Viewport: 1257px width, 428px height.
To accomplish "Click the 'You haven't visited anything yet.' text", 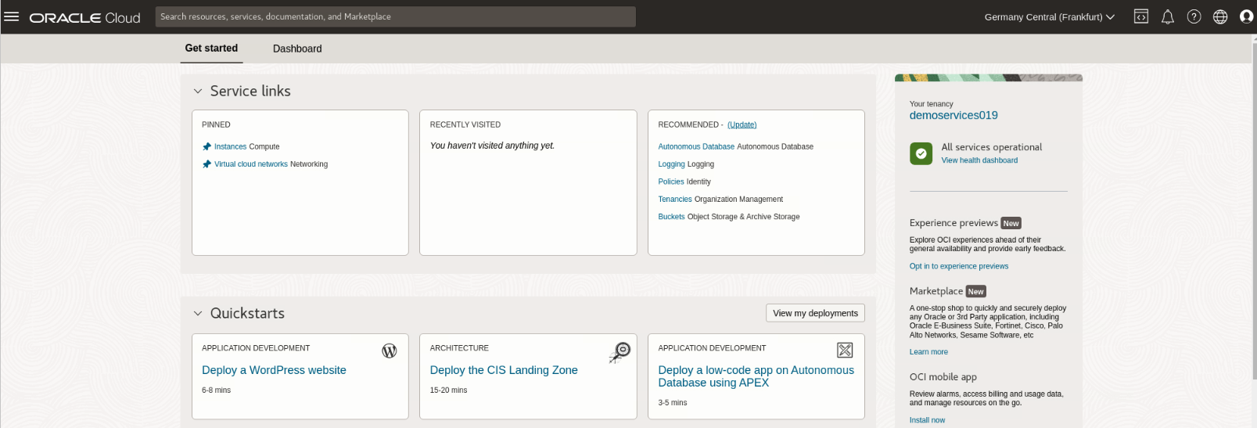I will (492, 146).
